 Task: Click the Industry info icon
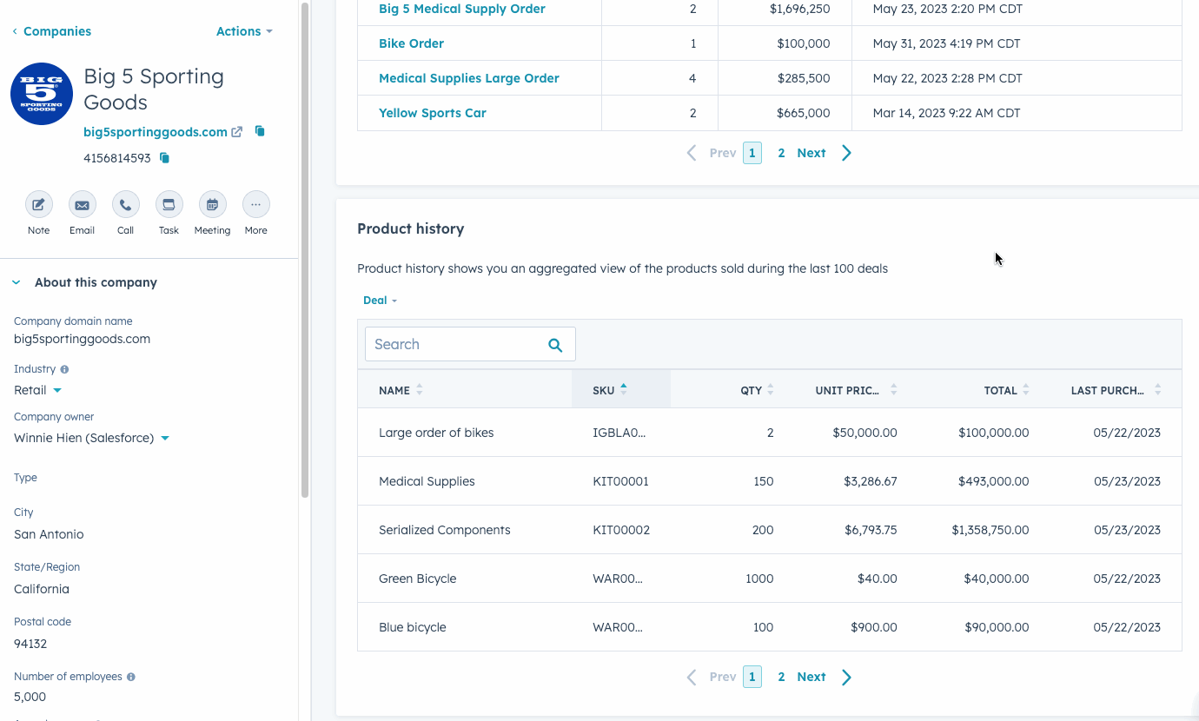tap(64, 369)
